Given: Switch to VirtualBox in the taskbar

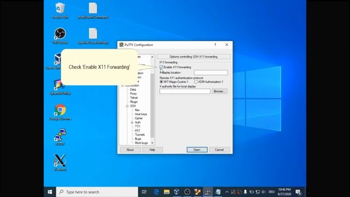Looking at the screenshot, I should (x=177, y=192).
